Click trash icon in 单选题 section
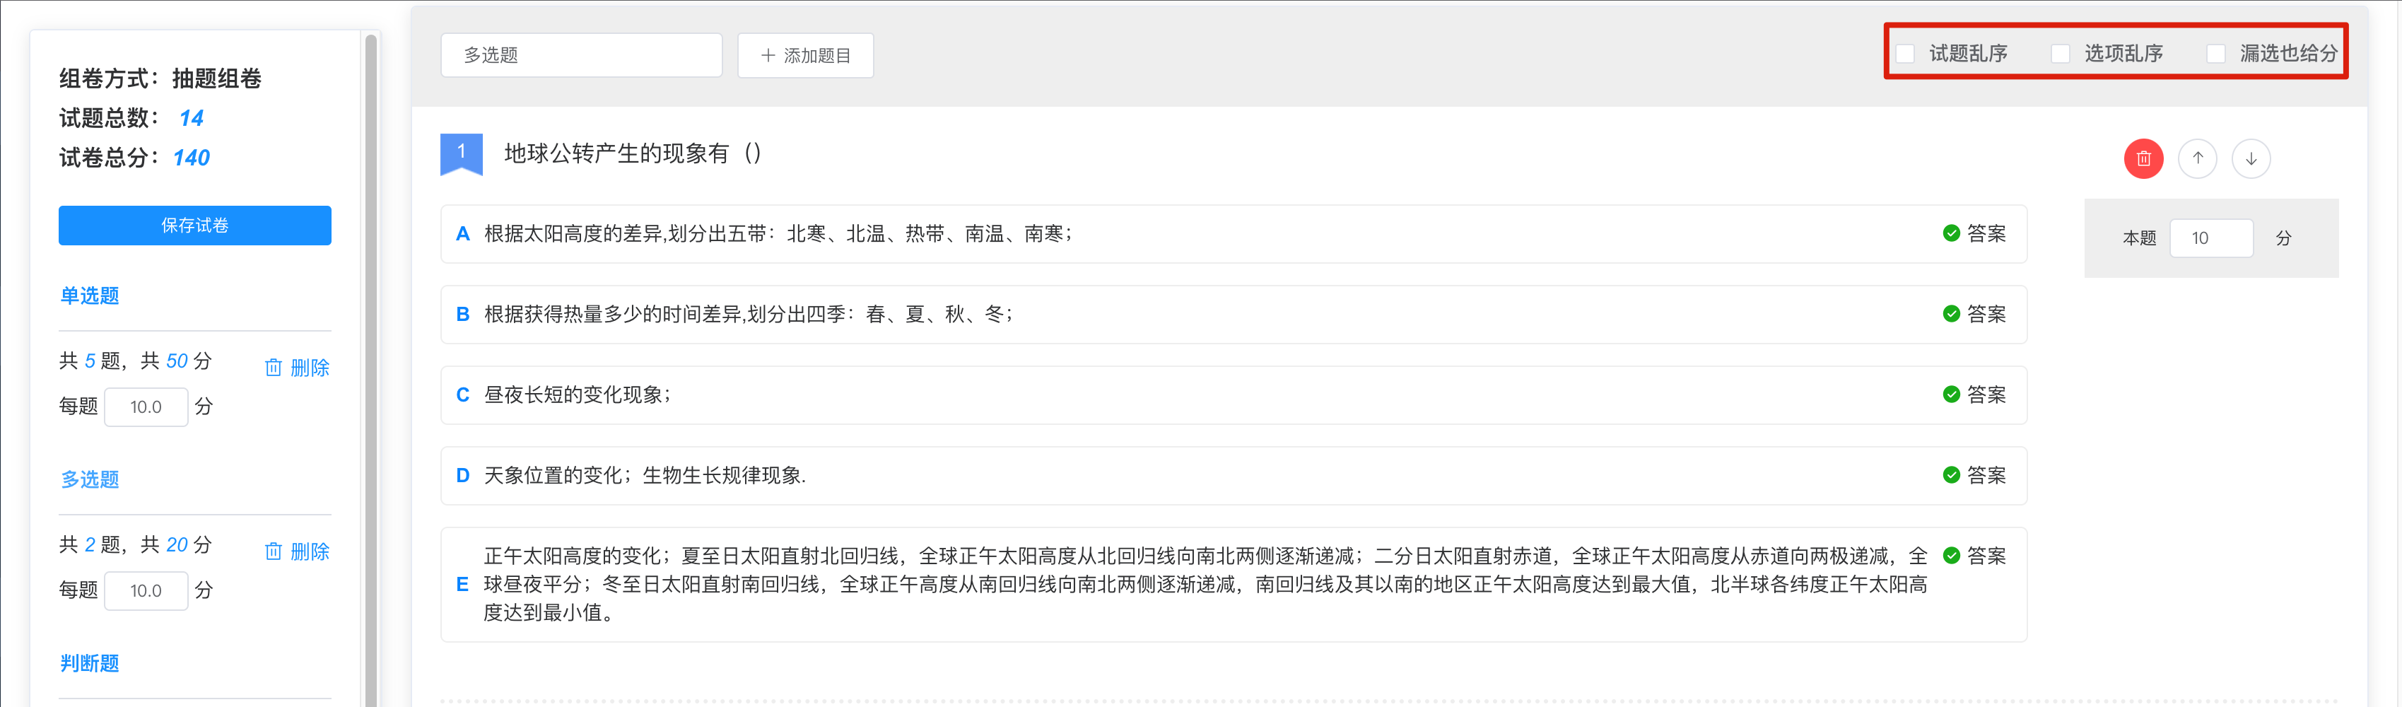The image size is (2402, 707). click(273, 368)
